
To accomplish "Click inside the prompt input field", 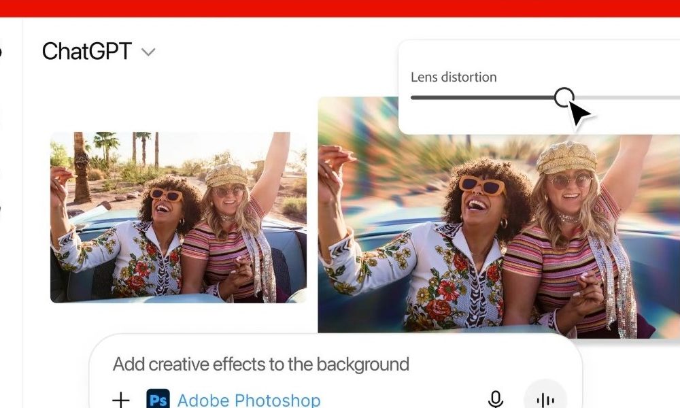I will point(306,364).
